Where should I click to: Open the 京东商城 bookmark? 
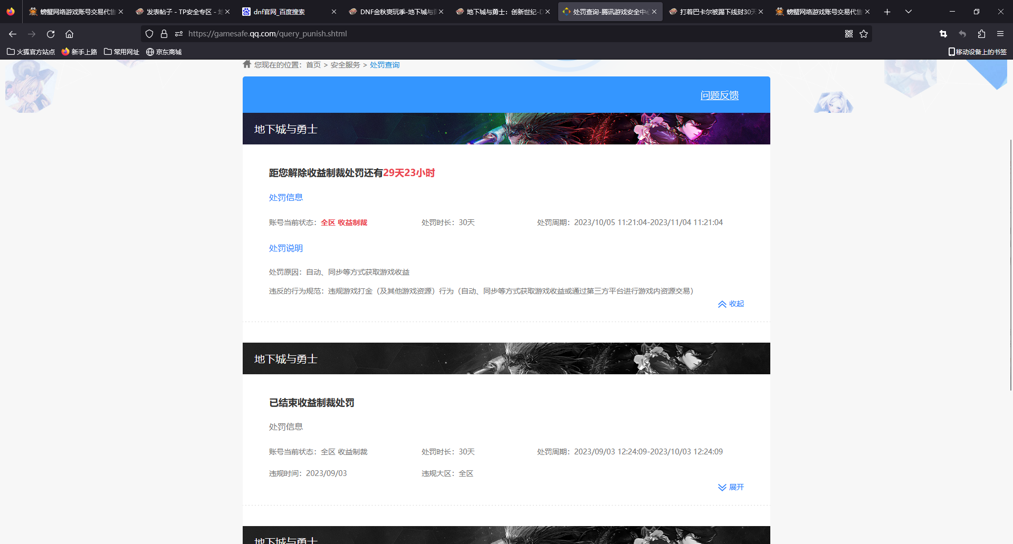click(x=164, y=52)
